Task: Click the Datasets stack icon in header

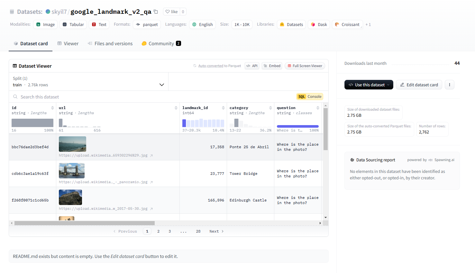Action: pos(12,12)
